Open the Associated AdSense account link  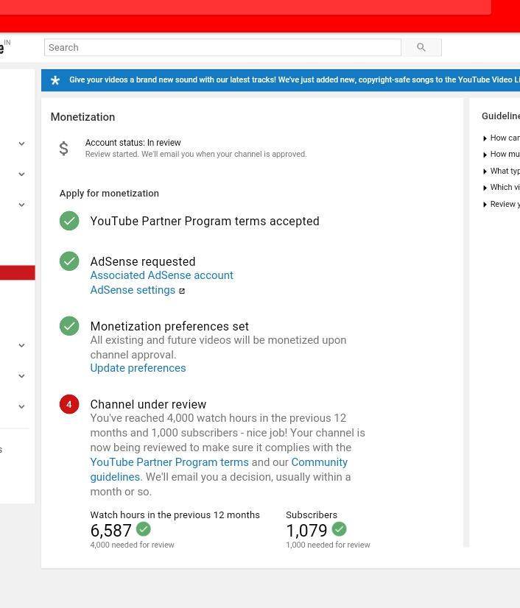[161, 275]
